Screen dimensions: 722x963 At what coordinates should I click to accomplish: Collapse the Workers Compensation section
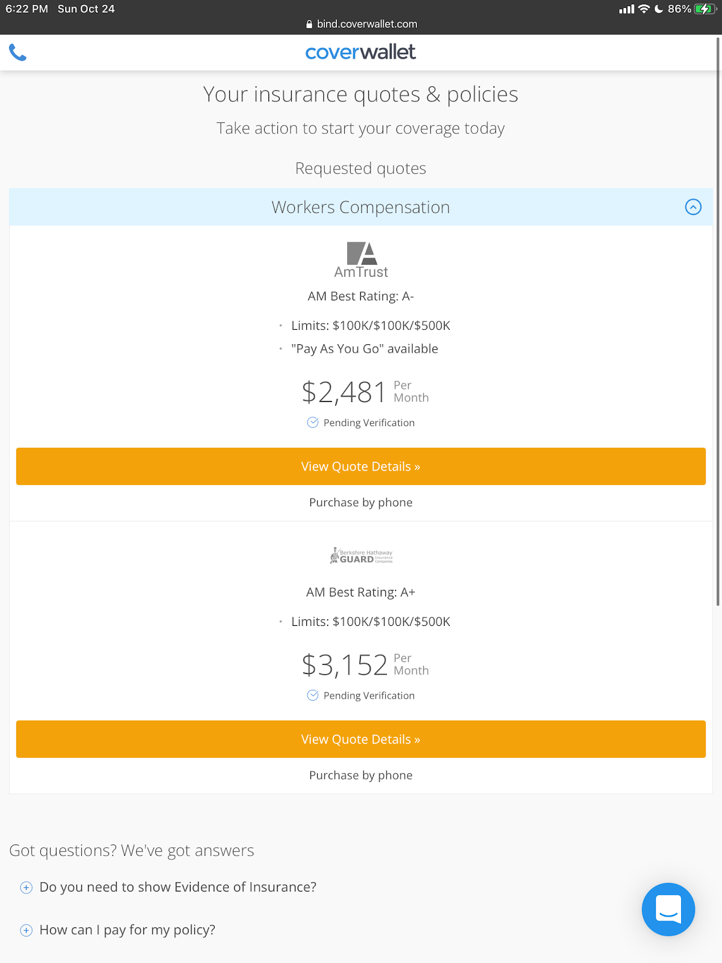click(693, 207)
